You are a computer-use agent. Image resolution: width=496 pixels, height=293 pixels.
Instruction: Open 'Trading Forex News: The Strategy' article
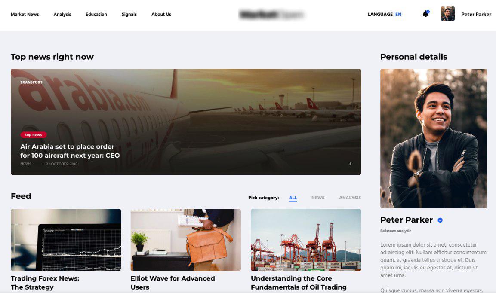pyautogui.click(x=45, y=283)
